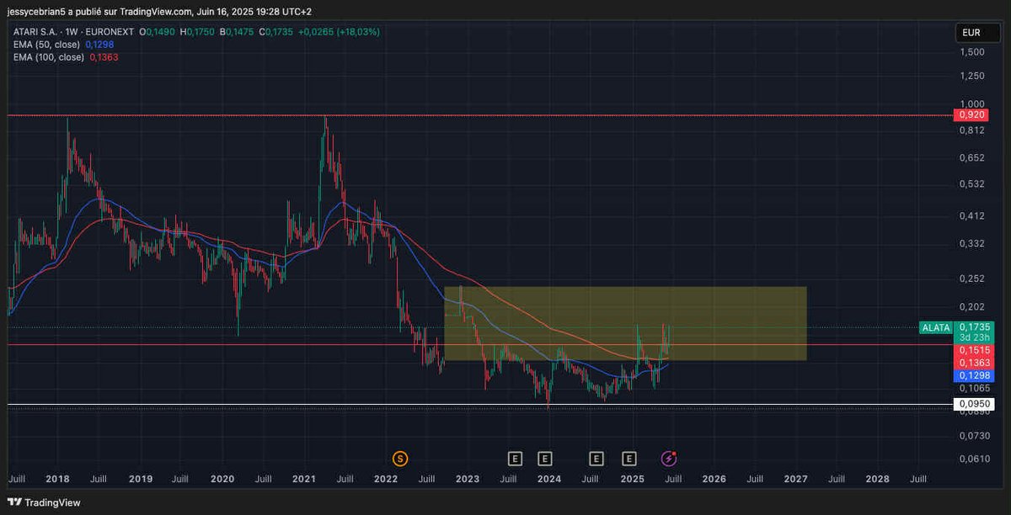1011x515 pixels.
Task: Click the 0,252 price axis tick
Action: click(971, 279)
